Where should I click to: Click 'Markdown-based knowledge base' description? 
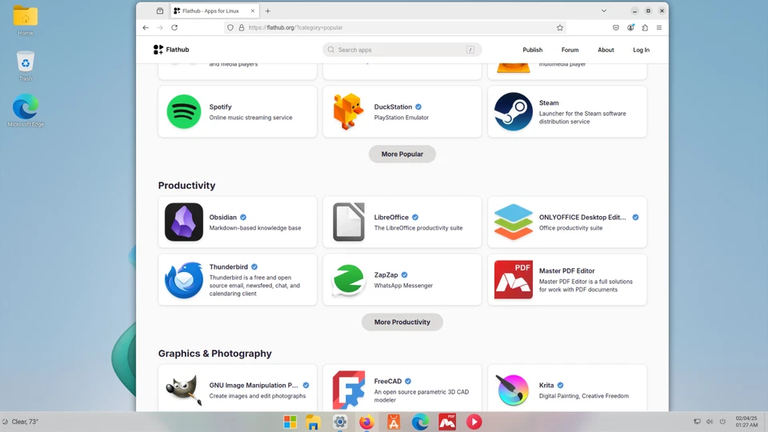coord(255,228)
